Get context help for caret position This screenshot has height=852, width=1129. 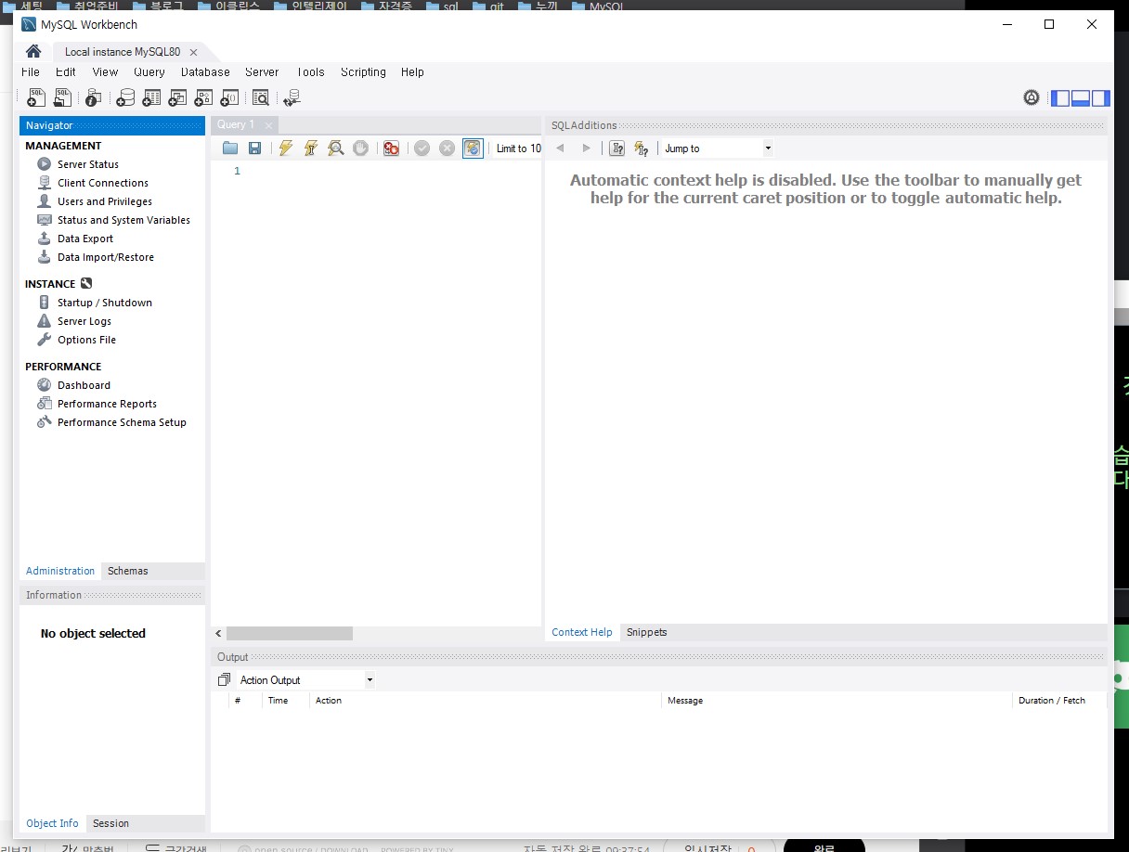point(616,148)
